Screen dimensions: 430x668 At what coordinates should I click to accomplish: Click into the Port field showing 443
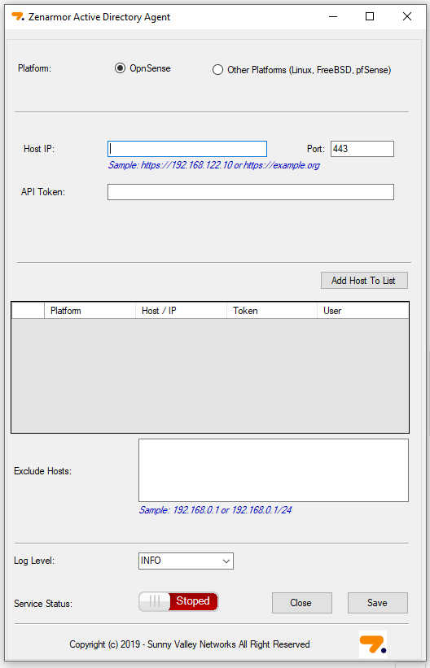point(362,149)
